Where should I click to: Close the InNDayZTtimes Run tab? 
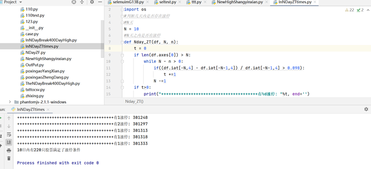coord(48,110)
